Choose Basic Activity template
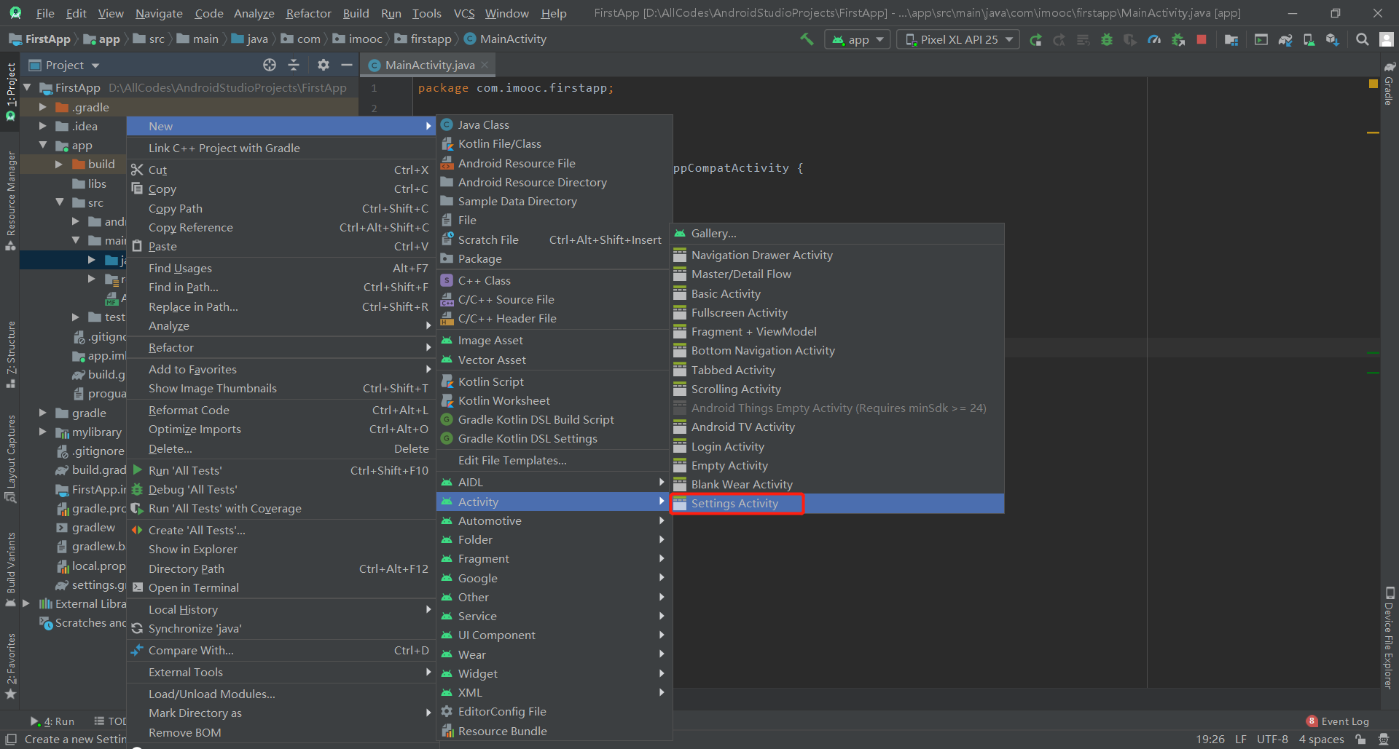 point(838,293)
